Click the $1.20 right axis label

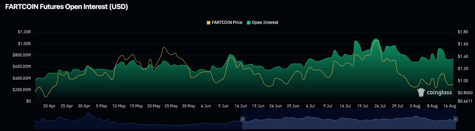(x=462, y=69)
